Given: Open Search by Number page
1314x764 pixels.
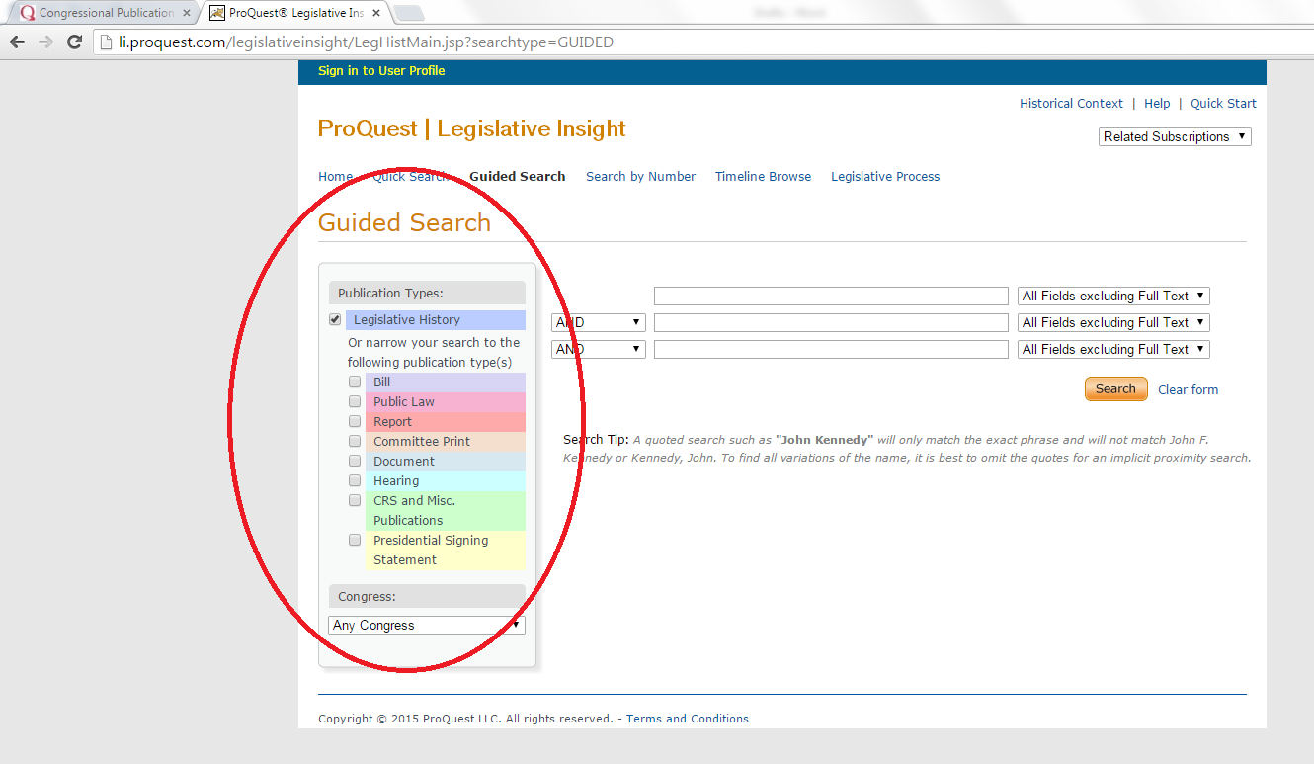Looking at the screenshot, I should [x=640, y=176].
